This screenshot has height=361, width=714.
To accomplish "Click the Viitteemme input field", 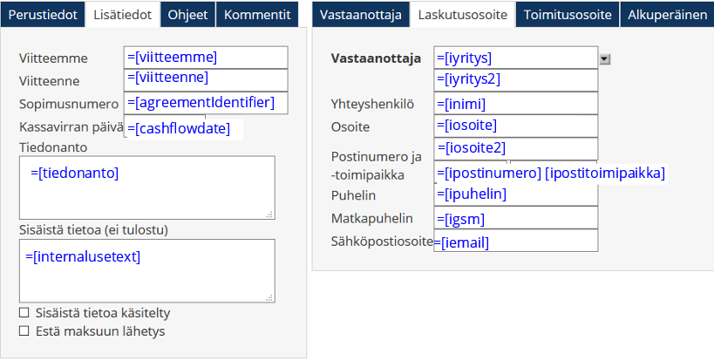I will tap(207, 58).
